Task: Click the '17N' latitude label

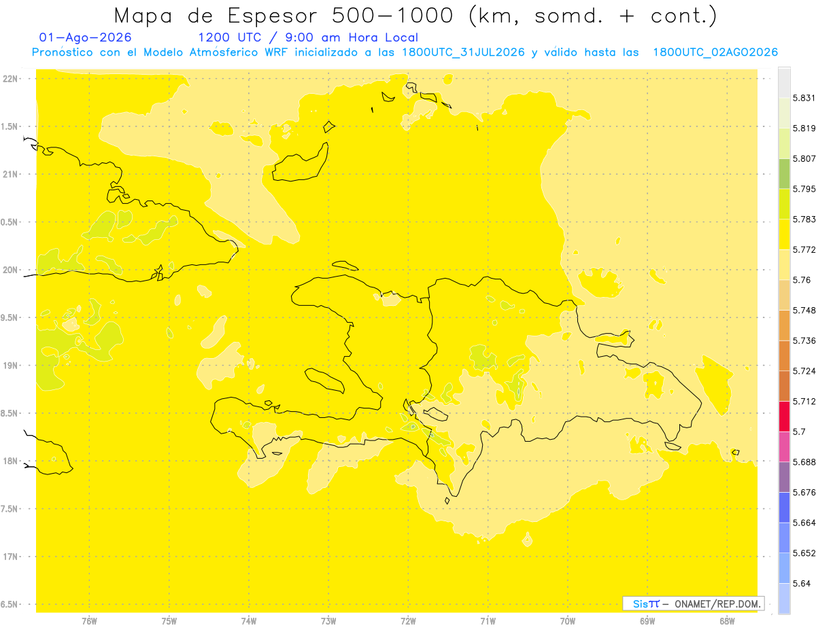Action: pyautogui.click(x=12, y=557)
